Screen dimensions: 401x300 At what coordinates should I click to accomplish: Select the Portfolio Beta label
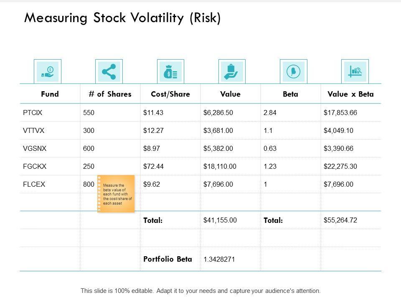tap(168, 259)
